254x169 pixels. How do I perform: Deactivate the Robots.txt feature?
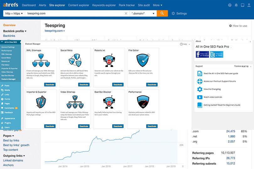point(118,84)
